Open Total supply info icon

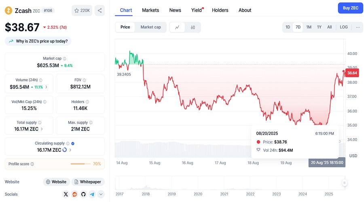pos(40,122)
